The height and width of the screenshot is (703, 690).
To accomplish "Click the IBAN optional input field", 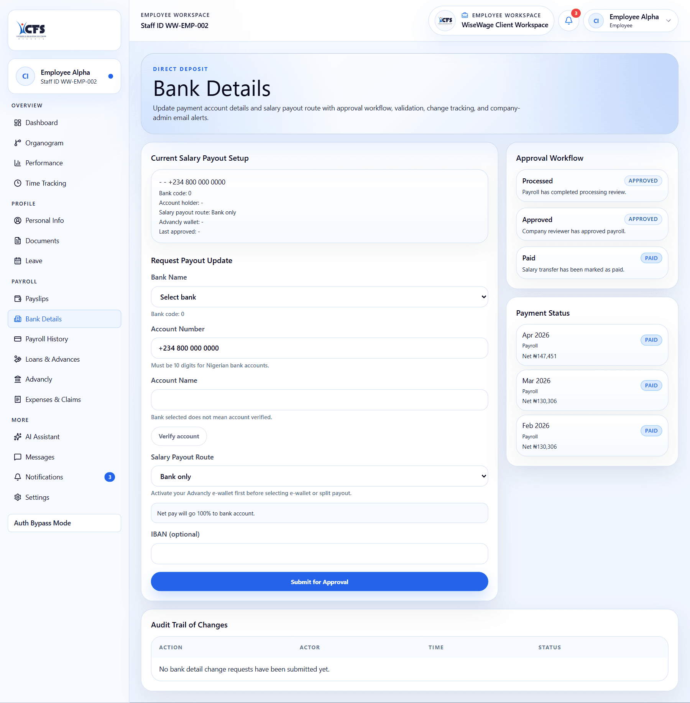I will [x=319, y=554].
